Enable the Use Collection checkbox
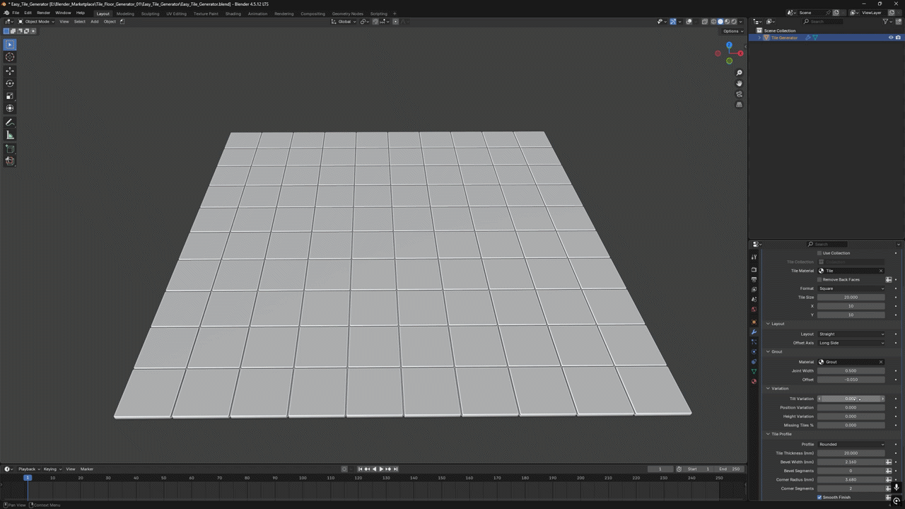 pyautogui.click(x=819, y=253)
